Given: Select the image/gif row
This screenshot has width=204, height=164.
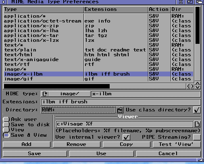Looking at the screenshot, I should click(x=98, y=79).
